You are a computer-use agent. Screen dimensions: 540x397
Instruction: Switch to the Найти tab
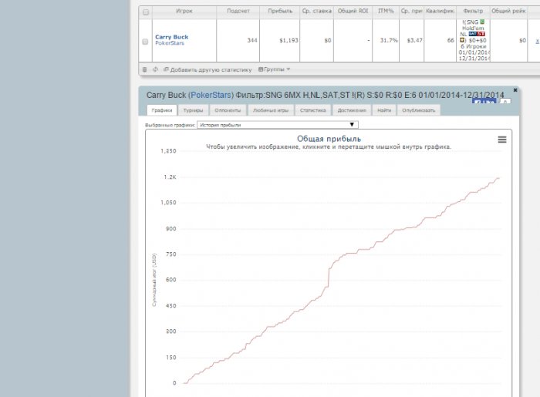pos(384,110)
